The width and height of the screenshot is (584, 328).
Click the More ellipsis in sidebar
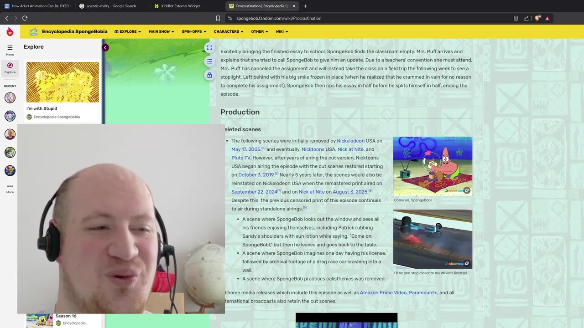pyautogui.click(x=10, y=186)
